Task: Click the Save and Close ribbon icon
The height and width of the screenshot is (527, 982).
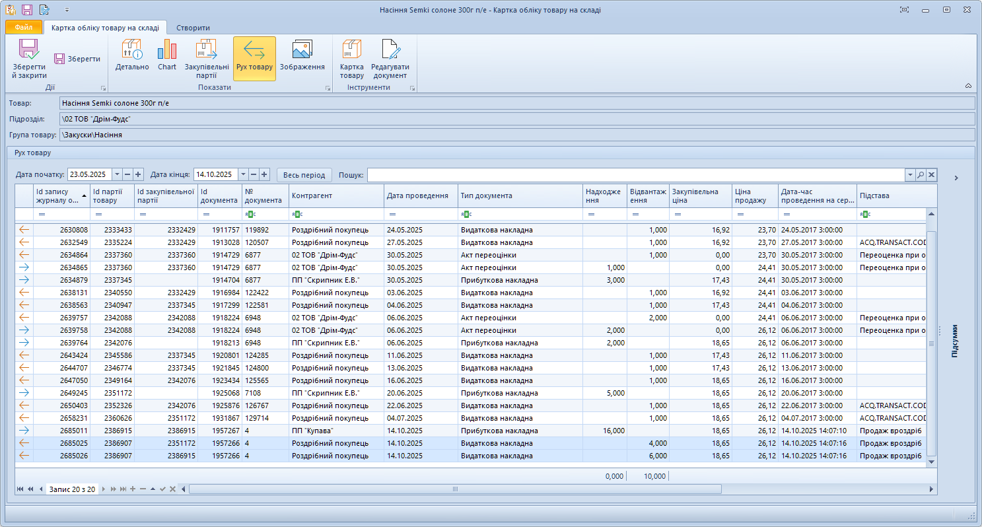Action: point(29,59)
